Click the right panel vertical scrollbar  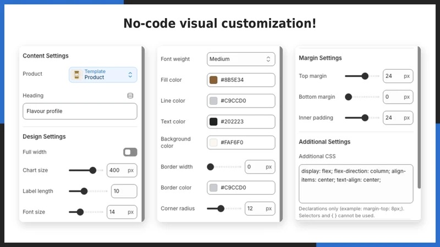419,117
